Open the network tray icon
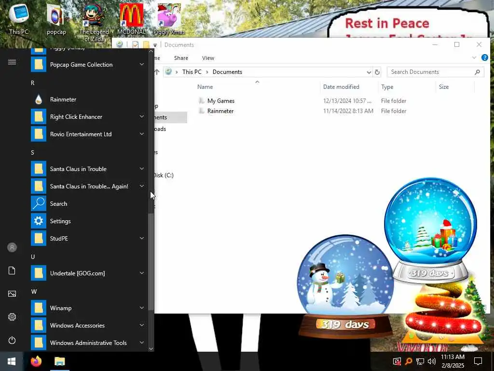494x371 pixels. click(x=420, y=361)
